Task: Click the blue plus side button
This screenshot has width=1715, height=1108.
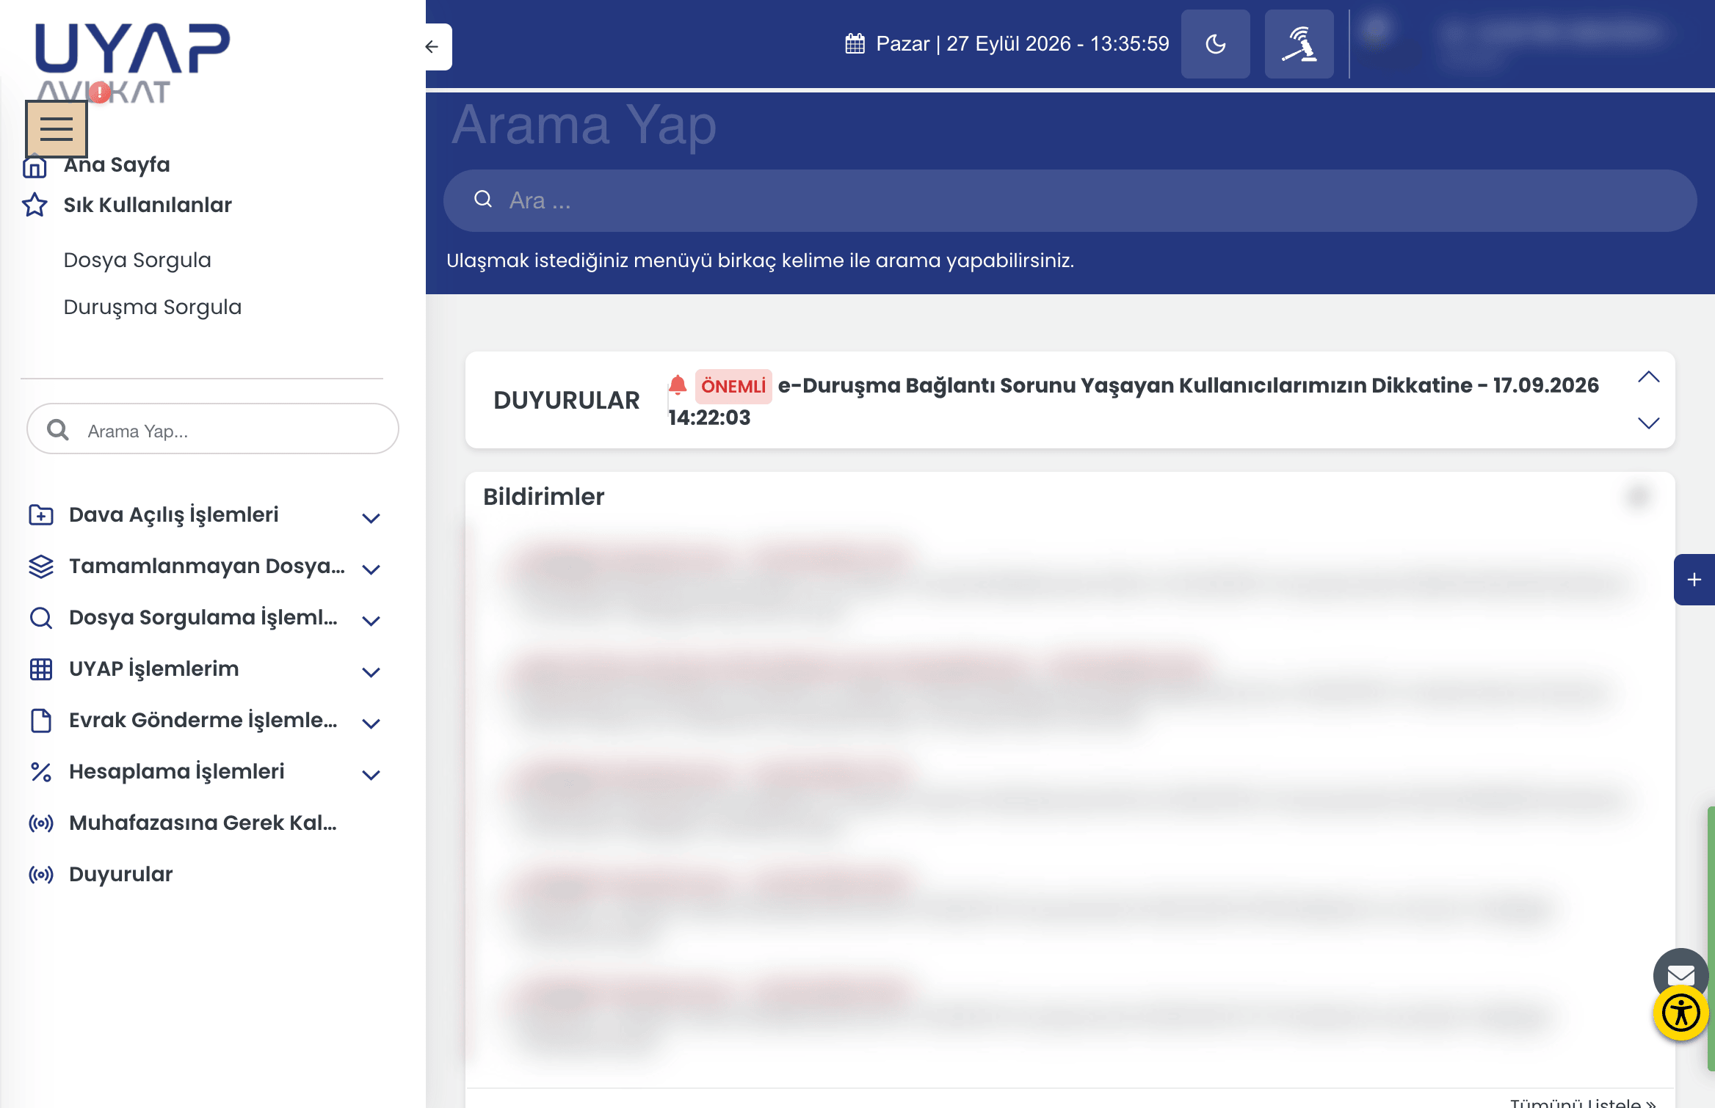Action: tap(1694, 580)
